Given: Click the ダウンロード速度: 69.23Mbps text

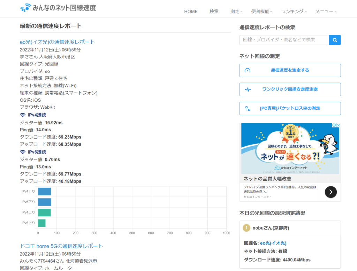Looking at the screenshot, I should tap(51, 137).
